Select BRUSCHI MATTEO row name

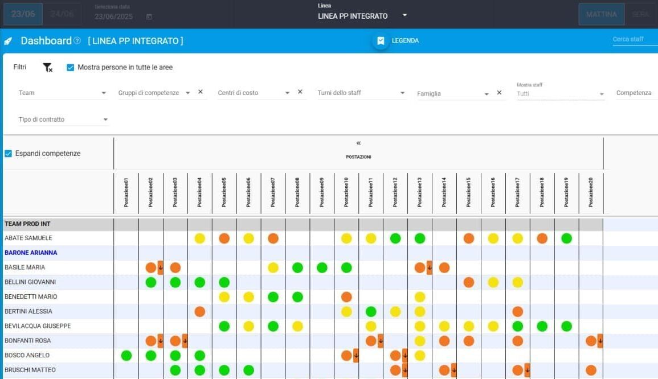(x=30, y=370)
